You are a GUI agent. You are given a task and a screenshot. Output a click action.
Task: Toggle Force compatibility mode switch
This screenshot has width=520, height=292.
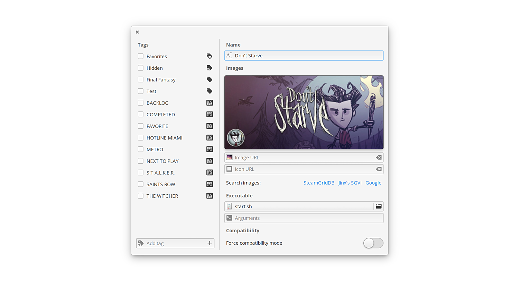(373, 243)
